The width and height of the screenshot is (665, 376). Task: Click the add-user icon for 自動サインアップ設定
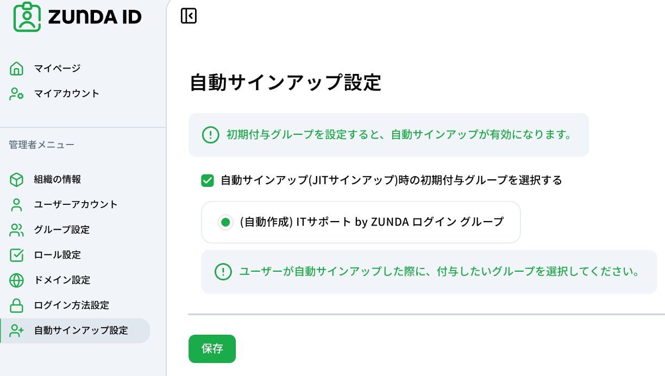point(17,330)
